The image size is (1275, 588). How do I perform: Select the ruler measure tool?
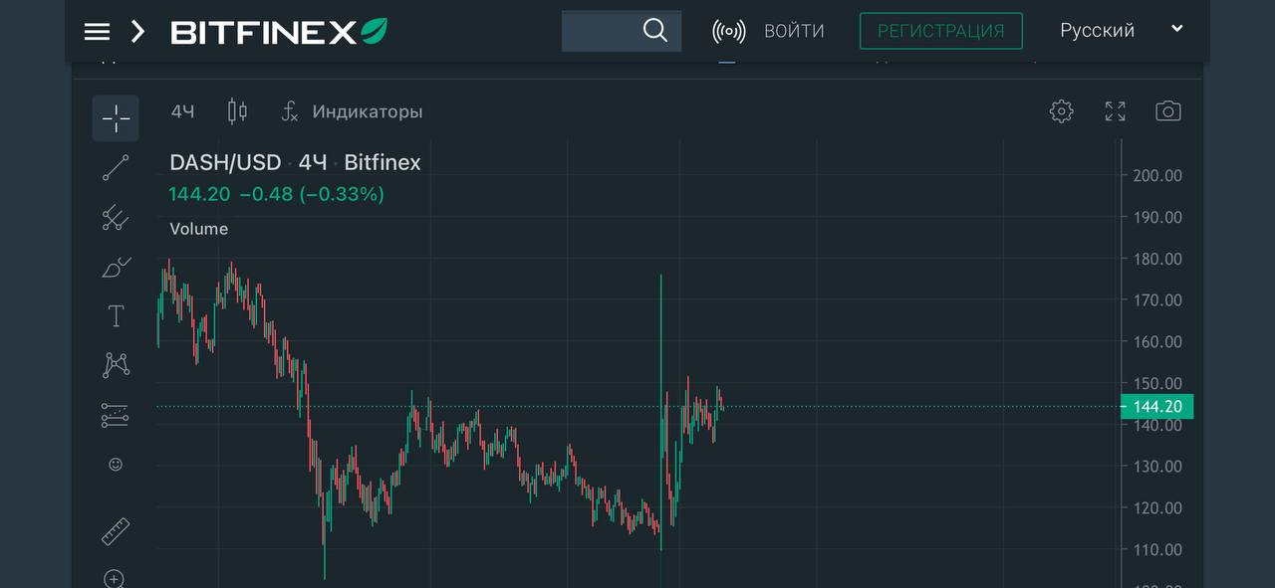116,531
